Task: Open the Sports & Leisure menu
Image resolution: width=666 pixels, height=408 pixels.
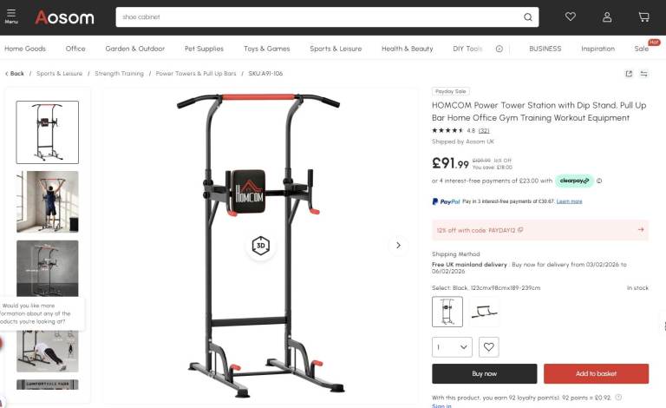Action: 336,49
